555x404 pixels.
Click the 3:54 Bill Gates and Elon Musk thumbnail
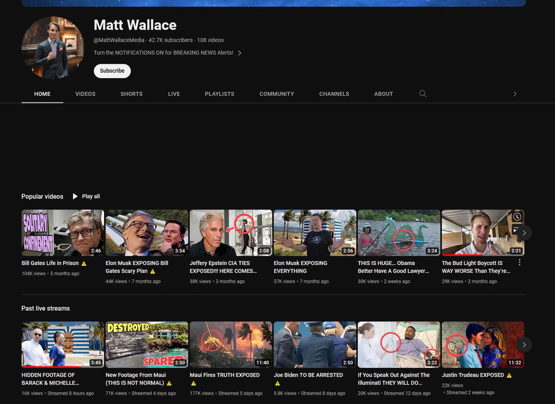click(147, 233)
